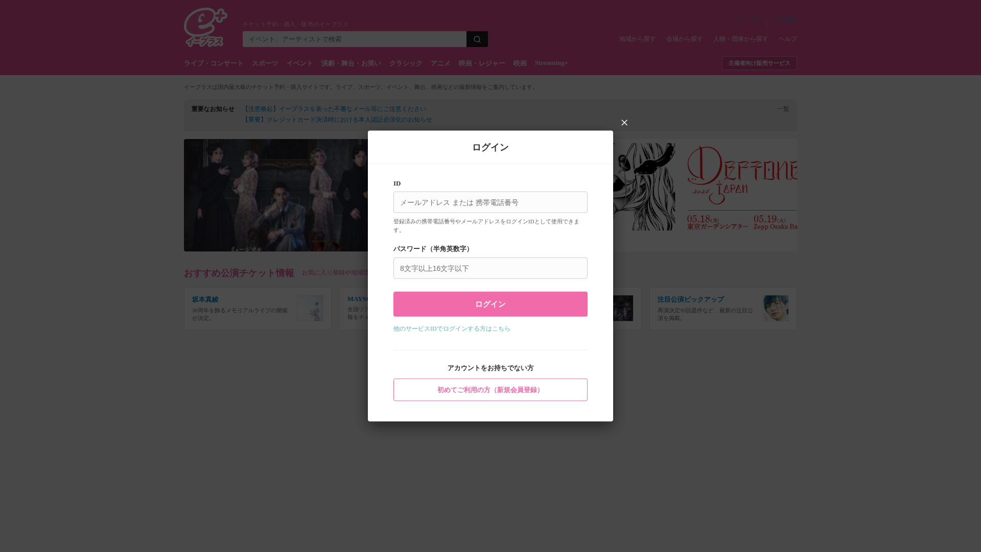Click the search magnifier icon button
Screen dimensions: 981x552
[477, 39]
